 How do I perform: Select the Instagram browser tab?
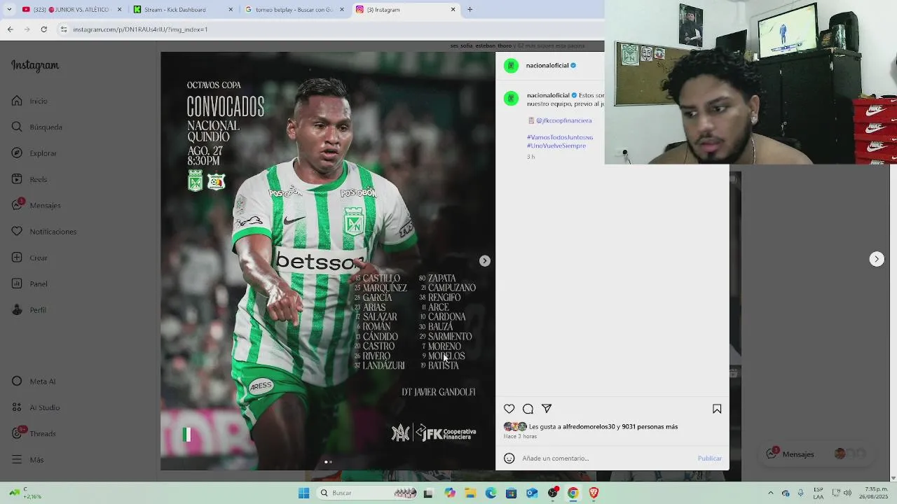point(403,10)
